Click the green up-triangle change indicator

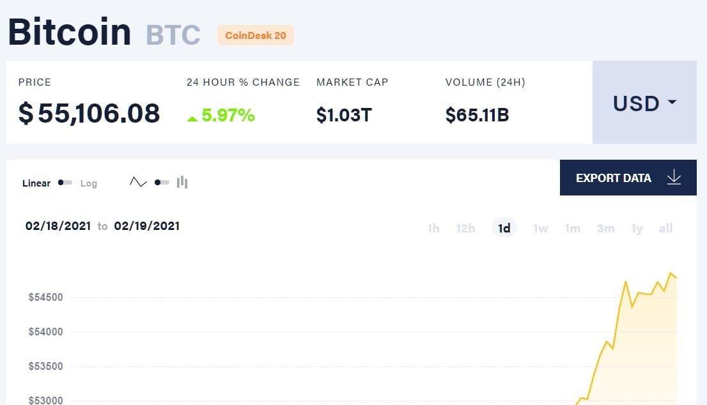[x=192, y=118]
